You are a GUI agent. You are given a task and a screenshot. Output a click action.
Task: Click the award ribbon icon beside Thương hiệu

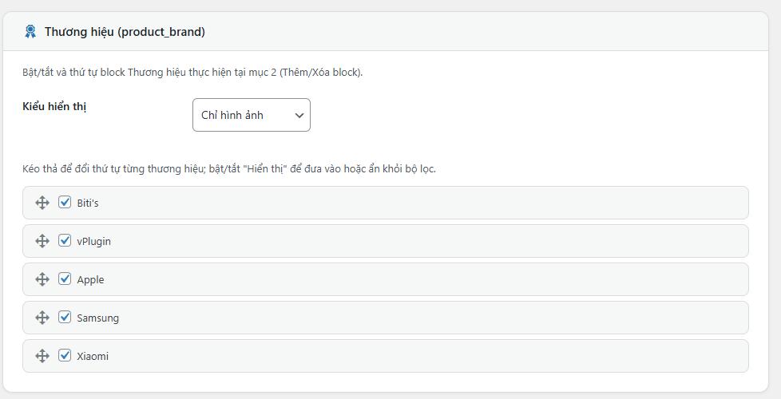[x=30, y=32]
